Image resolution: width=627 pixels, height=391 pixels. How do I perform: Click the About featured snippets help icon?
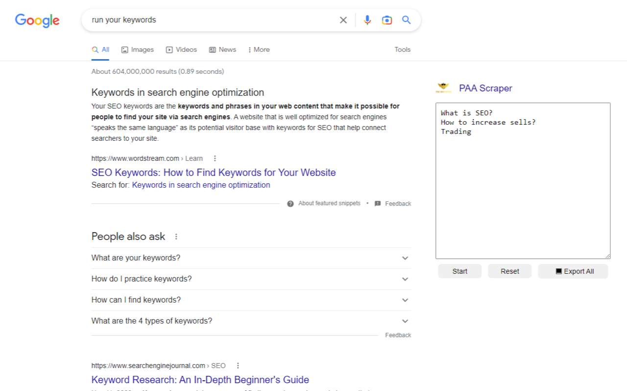(x=290, y=203)
